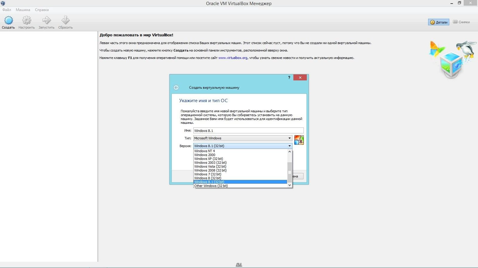Screen dimensions: 478x268
Task: Open the Справка menu
Action: coord(42,10)
